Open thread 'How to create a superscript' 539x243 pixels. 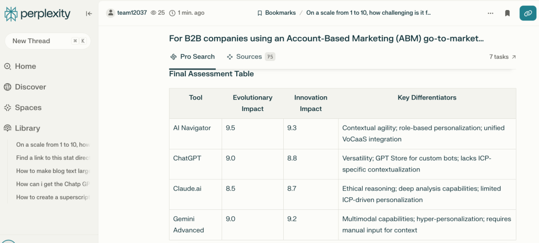click(53, 197)
